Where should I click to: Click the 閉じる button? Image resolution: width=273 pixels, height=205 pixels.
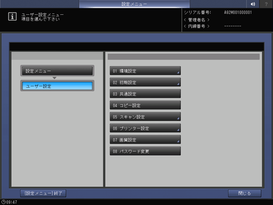(244, 193)
